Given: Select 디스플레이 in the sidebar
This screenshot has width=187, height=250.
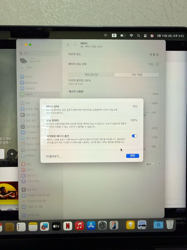Looking at the screenshot, I should (x=30, y=132).
